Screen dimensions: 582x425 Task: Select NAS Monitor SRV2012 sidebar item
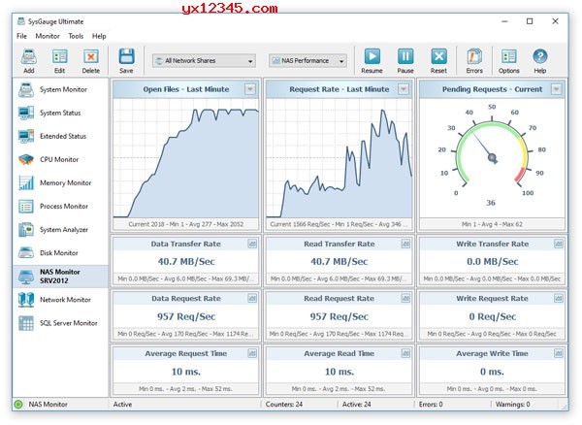pyautogui.click(x=60, y=277)
